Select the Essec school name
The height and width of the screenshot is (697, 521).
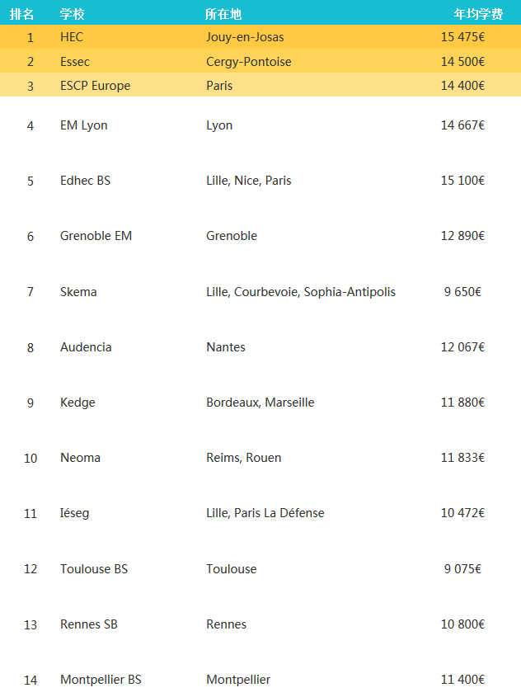[x=75, y=61]
